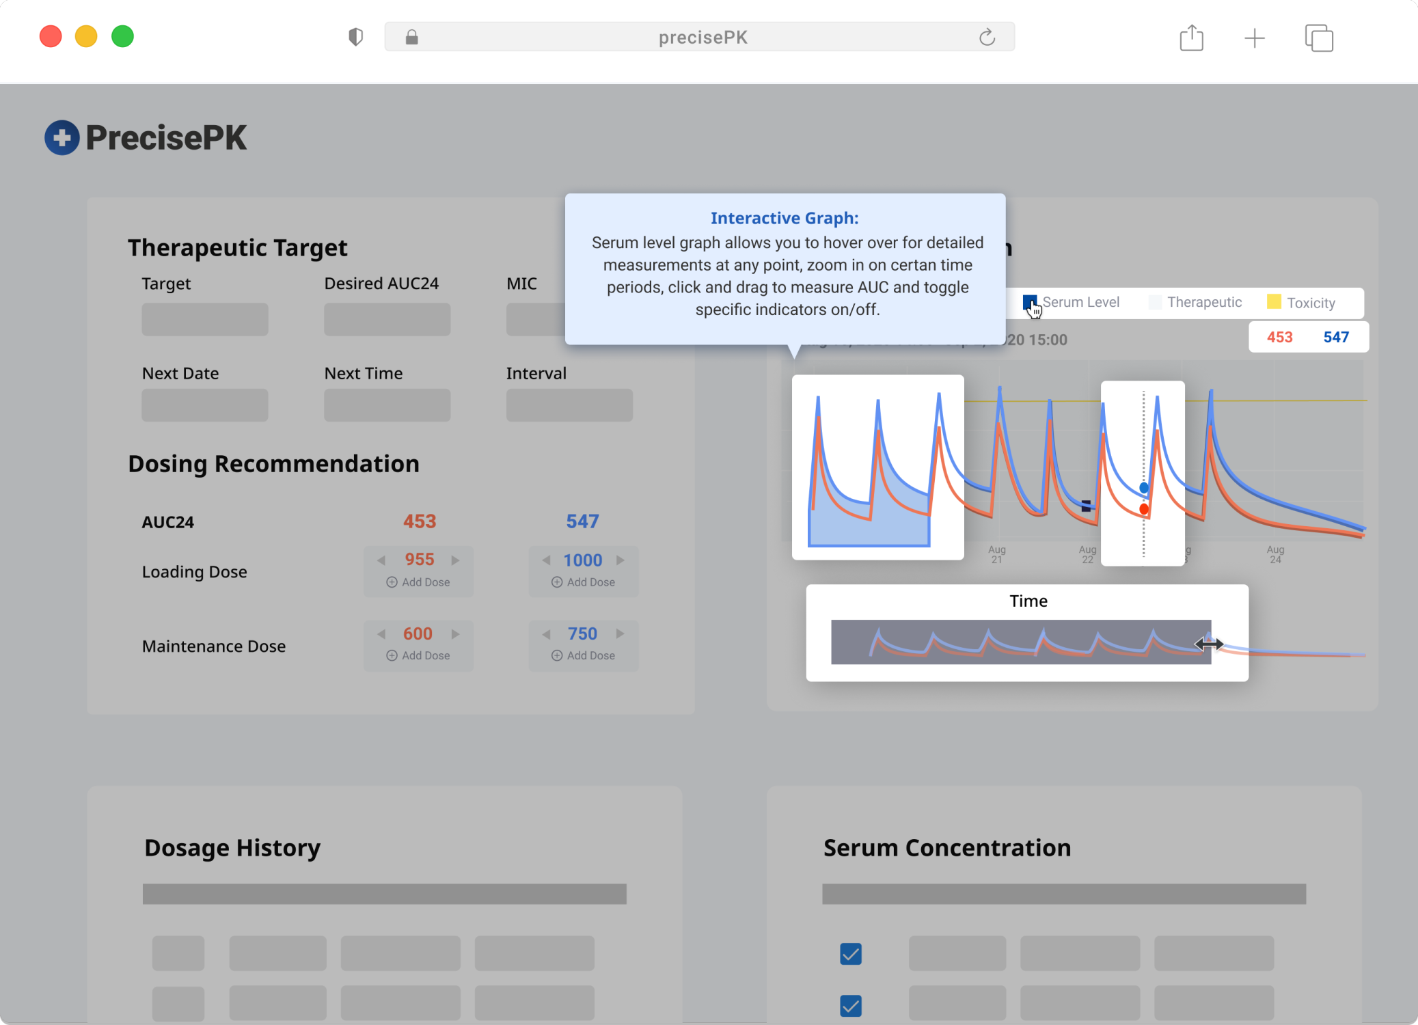Toggle the Therapeutic legend indicator
The width and height of the screenshot is (1418, 1025).
tap(1155, 302)
